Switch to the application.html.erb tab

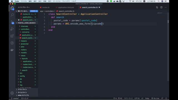66,7
